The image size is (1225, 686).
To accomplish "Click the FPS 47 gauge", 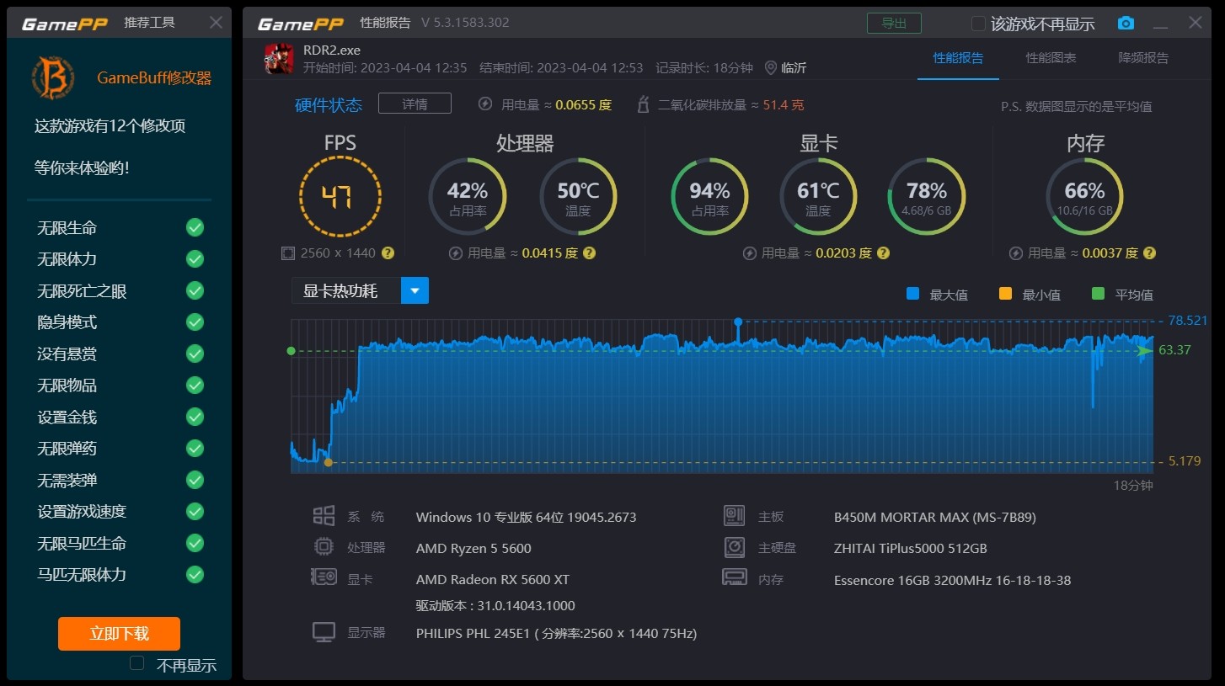I will [340, 197].
